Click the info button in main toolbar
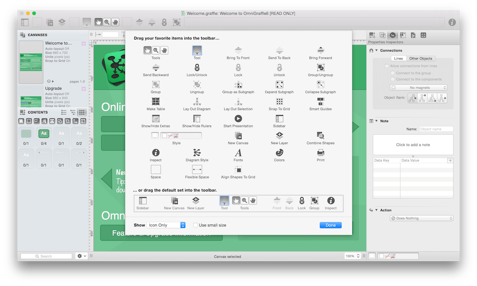 (452, 22)
